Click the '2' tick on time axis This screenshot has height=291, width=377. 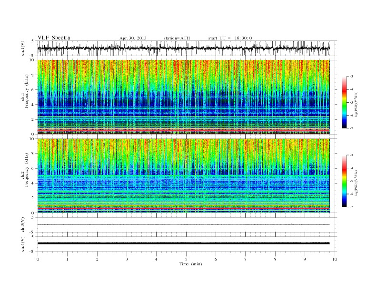[x=97, y=259]
